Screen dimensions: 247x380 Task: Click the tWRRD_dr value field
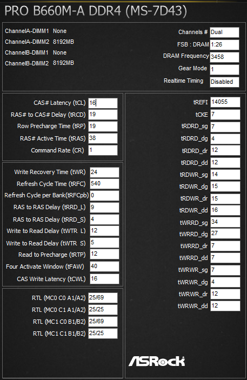tap(225, 246)
